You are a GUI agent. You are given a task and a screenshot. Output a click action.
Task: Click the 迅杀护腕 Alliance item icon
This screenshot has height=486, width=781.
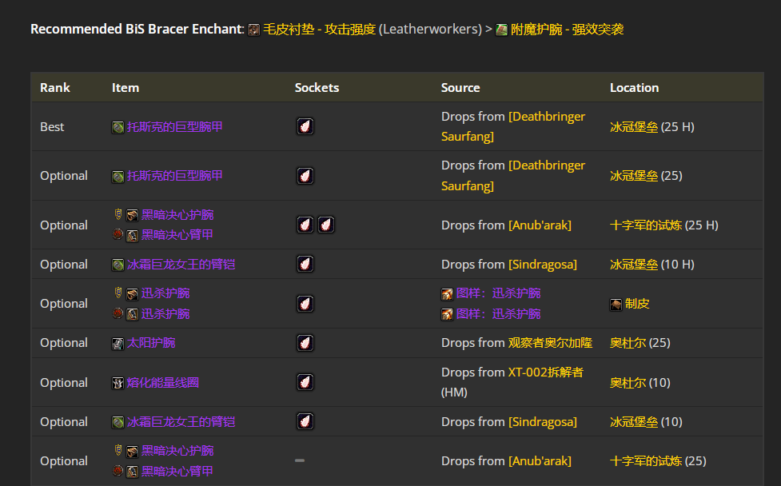(133, 293)
